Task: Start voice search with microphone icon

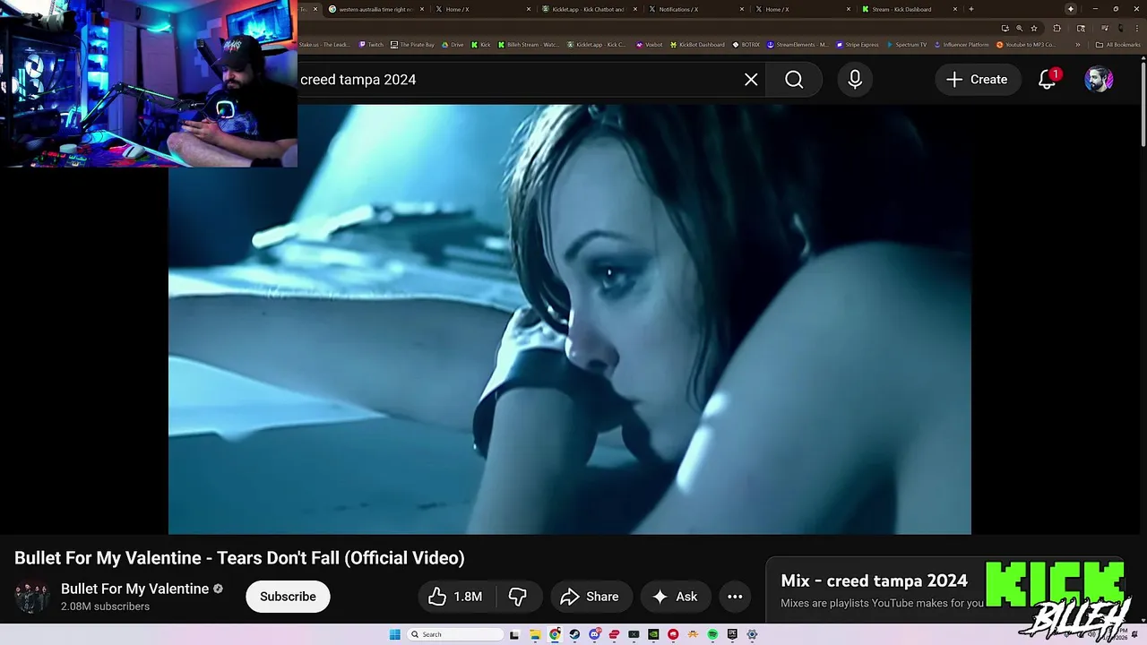Action: click(x=855, y=80)
